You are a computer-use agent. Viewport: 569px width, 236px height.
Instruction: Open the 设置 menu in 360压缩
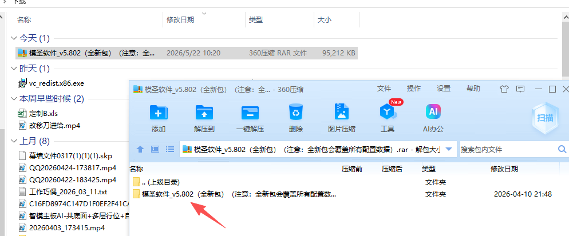tap(444, 89)
